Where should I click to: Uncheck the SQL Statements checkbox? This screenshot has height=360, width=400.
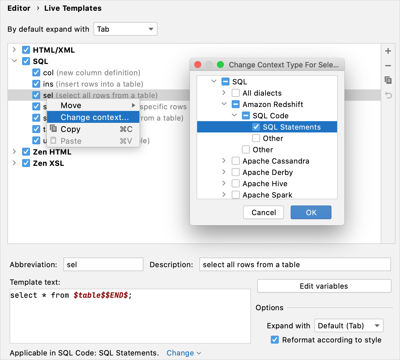(x=256, y=127)
